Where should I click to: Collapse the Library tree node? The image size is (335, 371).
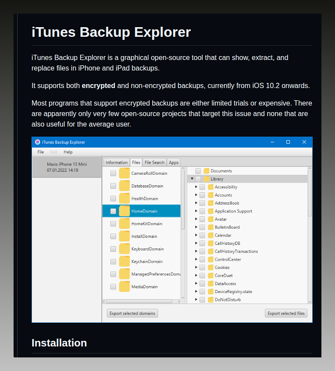pyautogui.click(x=192, y=179)
